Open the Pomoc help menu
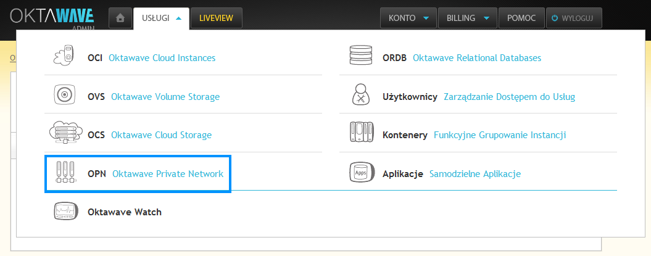 [x=521, y=19]
